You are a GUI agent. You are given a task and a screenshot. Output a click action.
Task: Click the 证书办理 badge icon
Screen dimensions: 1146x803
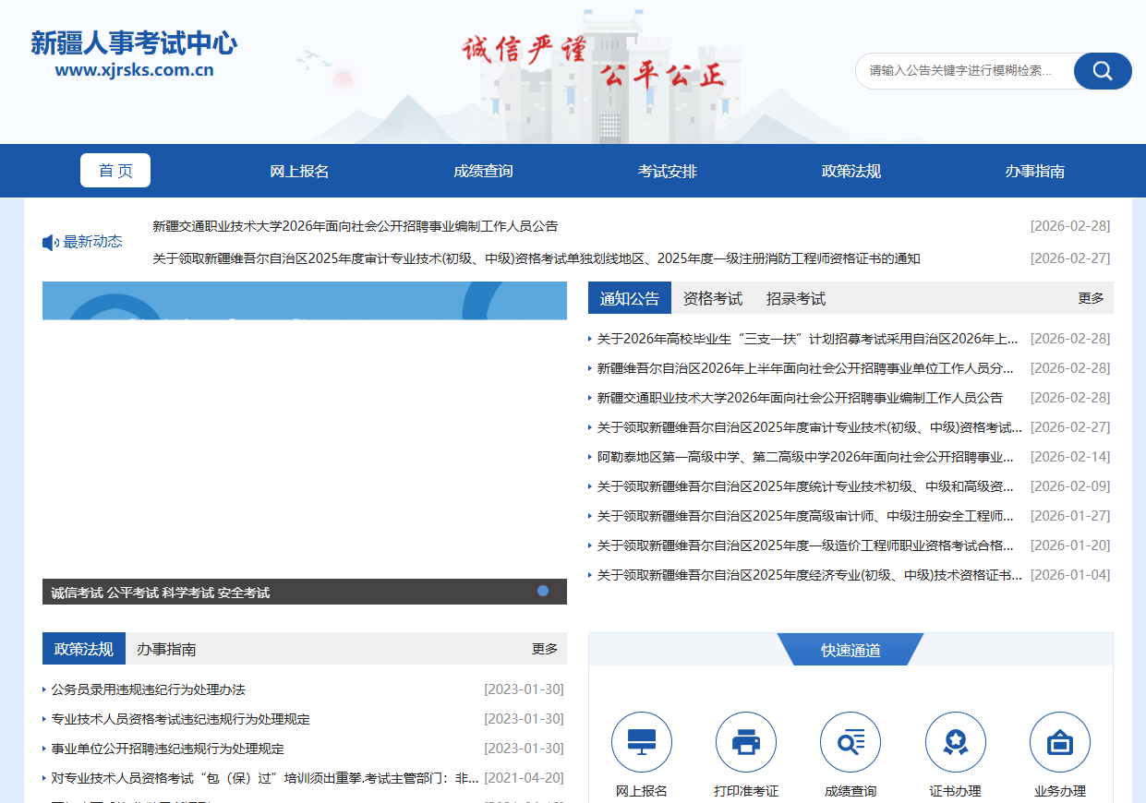click(955, 742)
